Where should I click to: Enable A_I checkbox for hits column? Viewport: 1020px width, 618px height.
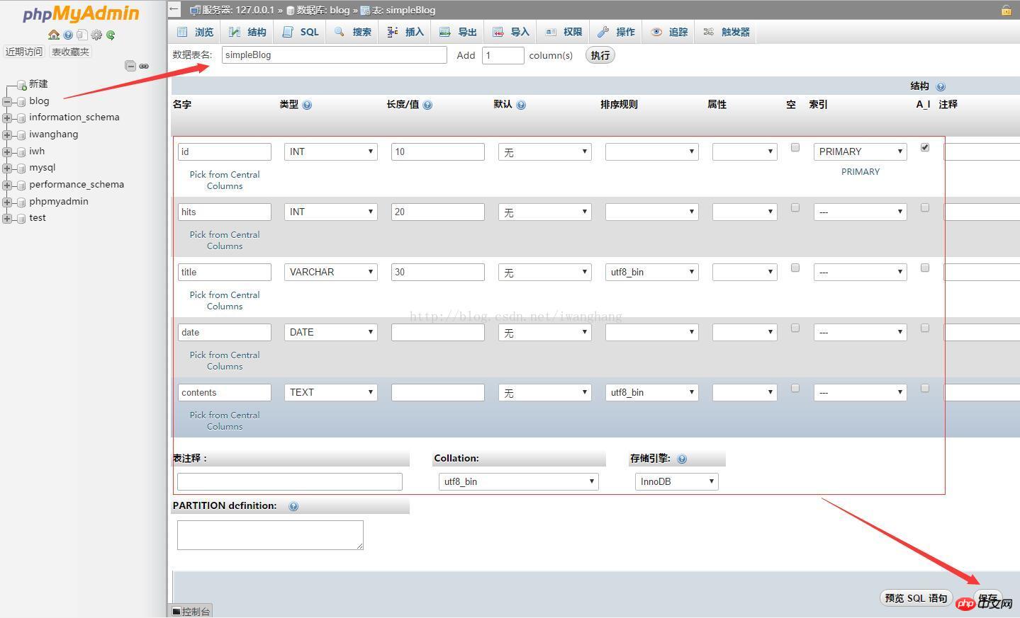click(924, 207)
